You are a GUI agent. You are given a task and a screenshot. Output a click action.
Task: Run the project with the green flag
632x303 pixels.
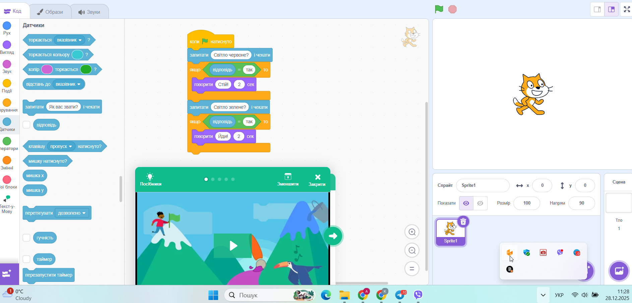439,9
